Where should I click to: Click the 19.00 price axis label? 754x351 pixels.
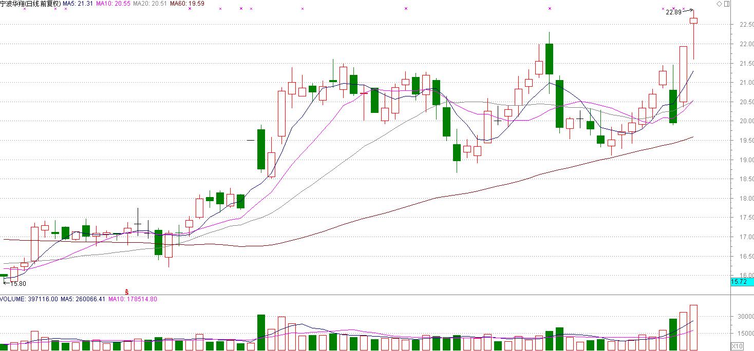[x=746, y=160]
